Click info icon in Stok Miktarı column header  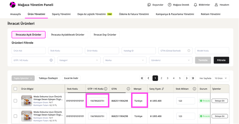[x=194, y=89]
